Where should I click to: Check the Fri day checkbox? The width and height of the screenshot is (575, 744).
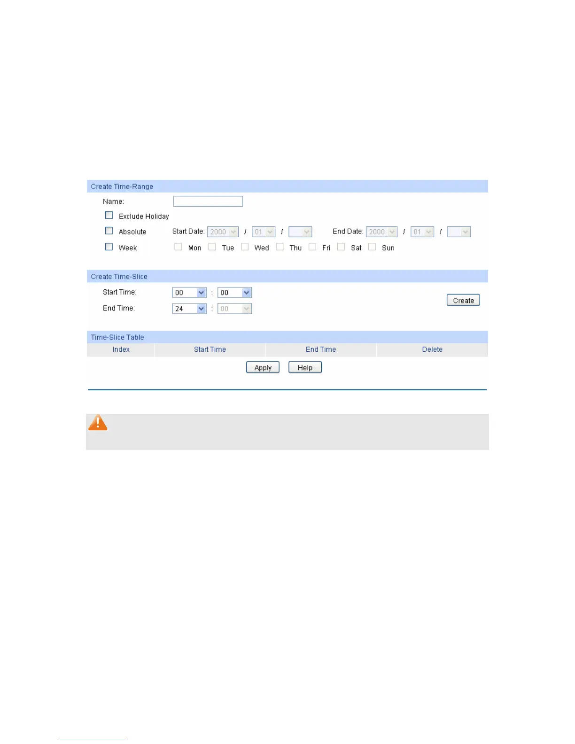[312, 247]
